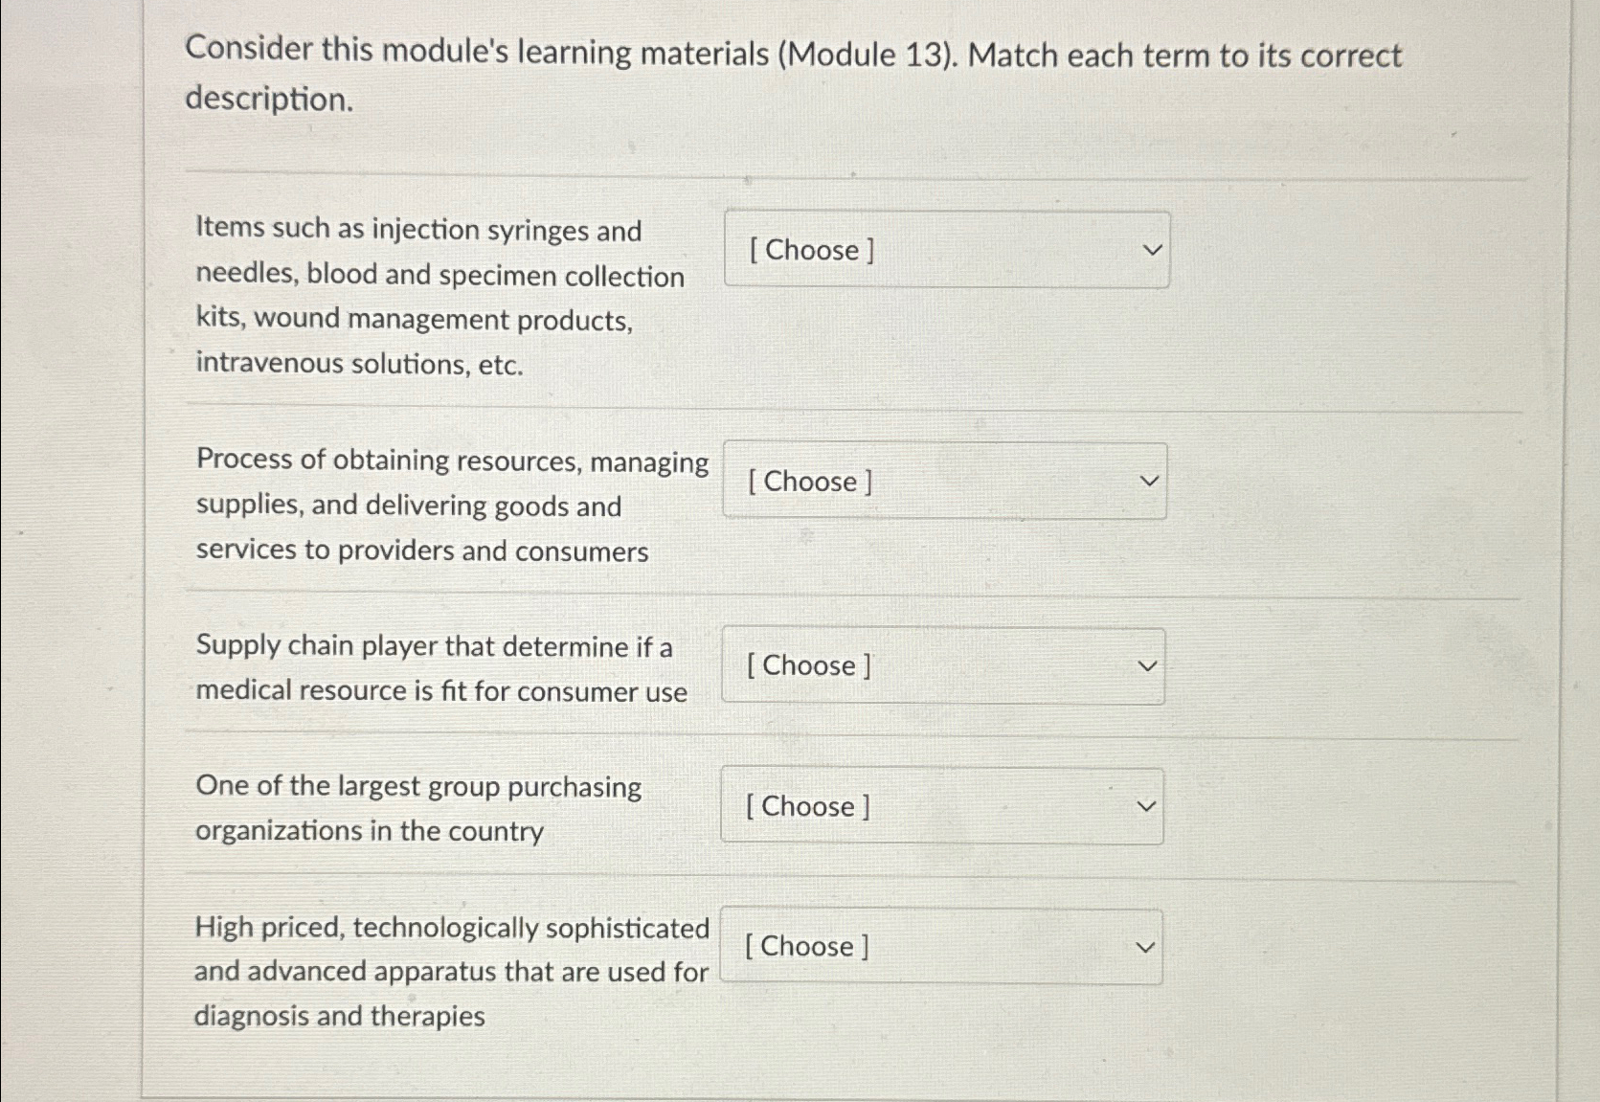The width and height of the screenshot is (1600, 1102).
Task: Click the 'Process of obtaining resources' description
Action: (450, 506)
